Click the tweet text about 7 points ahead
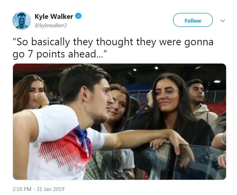The image size is (237, 195). coord(113,48)
